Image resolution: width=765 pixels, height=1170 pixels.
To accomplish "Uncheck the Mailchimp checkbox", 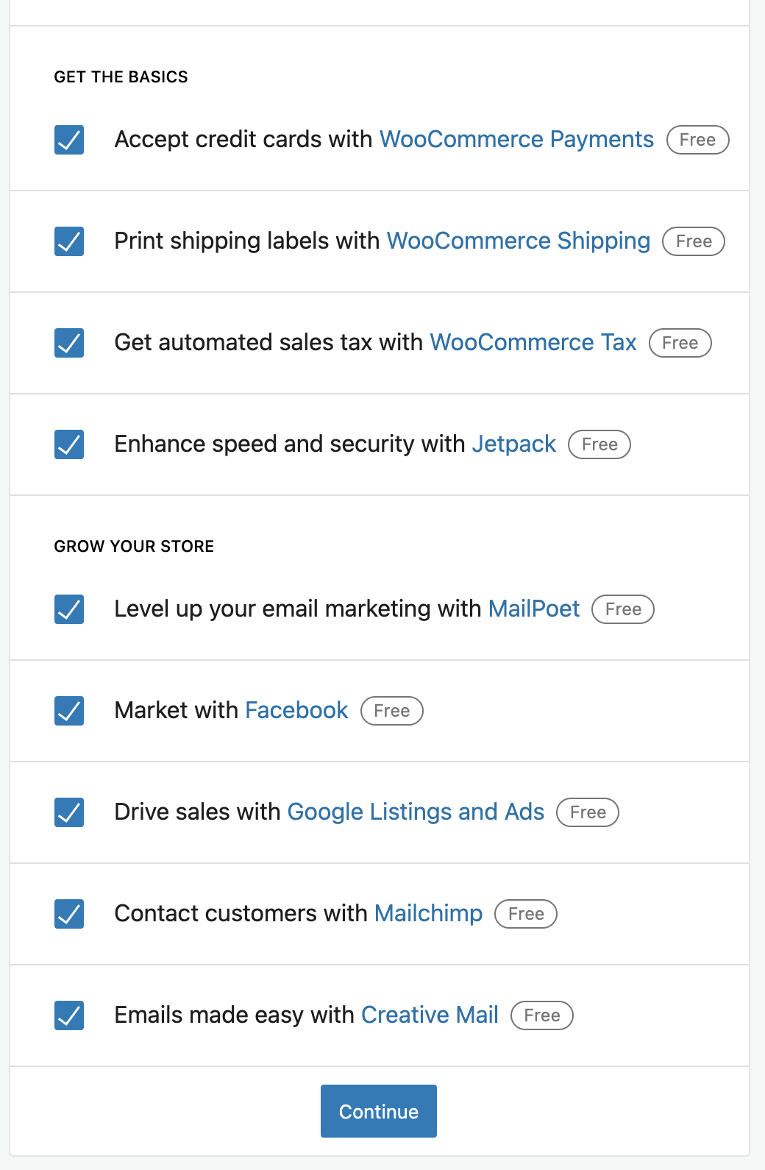I will tap(69, 914).
